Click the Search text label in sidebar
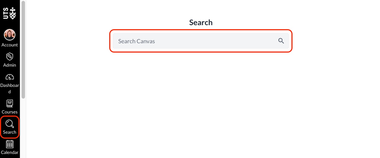 (x=10, y=132)
